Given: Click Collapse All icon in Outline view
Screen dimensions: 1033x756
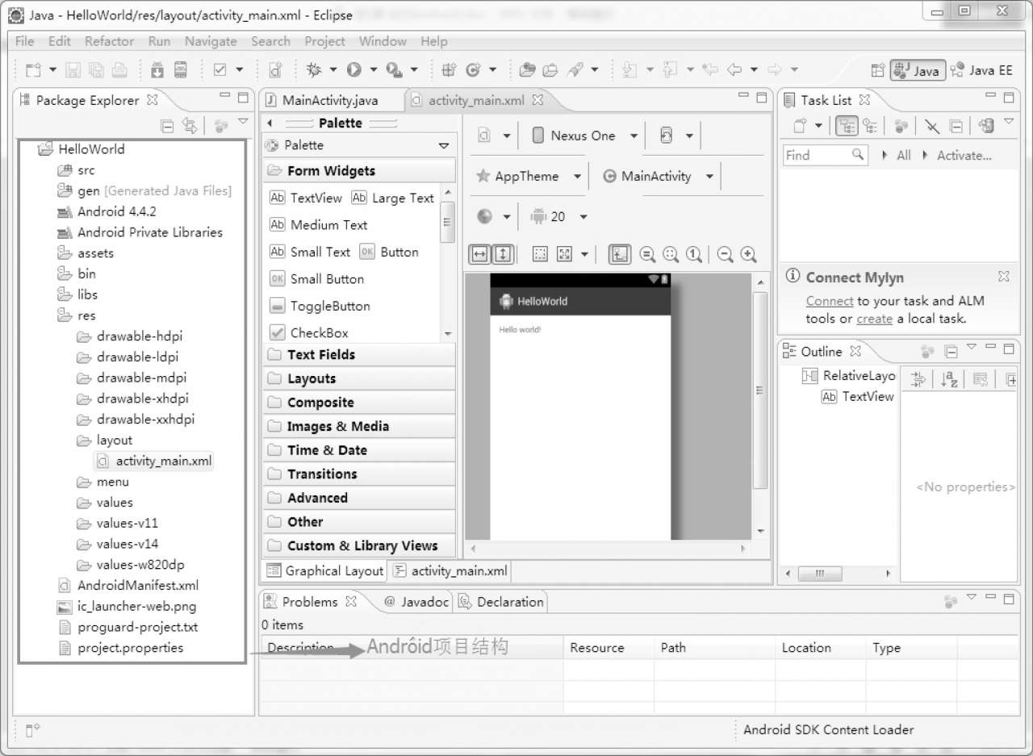Looking at the screenshot, I should (x=951, y=352).
